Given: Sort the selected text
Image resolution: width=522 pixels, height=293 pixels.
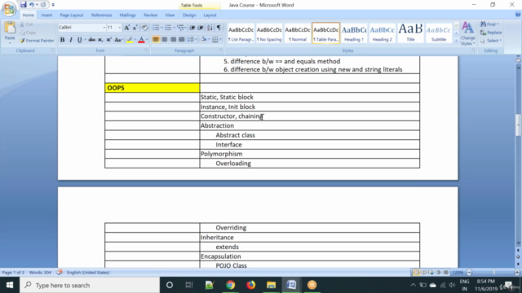Looking at the screenshot, I should tap(210, 28).
